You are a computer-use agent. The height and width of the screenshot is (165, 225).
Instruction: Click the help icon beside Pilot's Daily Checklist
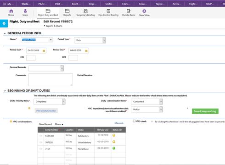click(29, 108)
